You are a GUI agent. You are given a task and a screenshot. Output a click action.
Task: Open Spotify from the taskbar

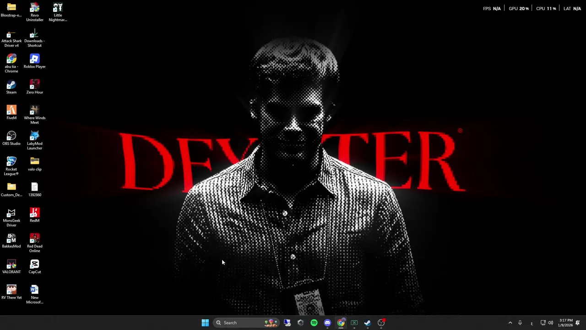click(x=314, y=323)
